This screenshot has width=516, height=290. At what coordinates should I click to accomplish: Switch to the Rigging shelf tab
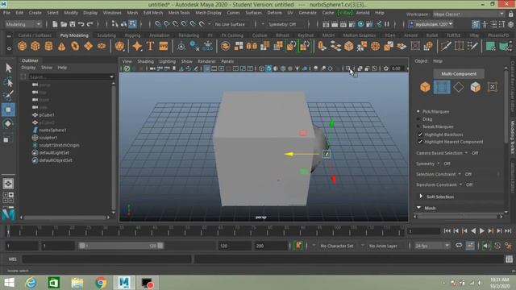132,35
